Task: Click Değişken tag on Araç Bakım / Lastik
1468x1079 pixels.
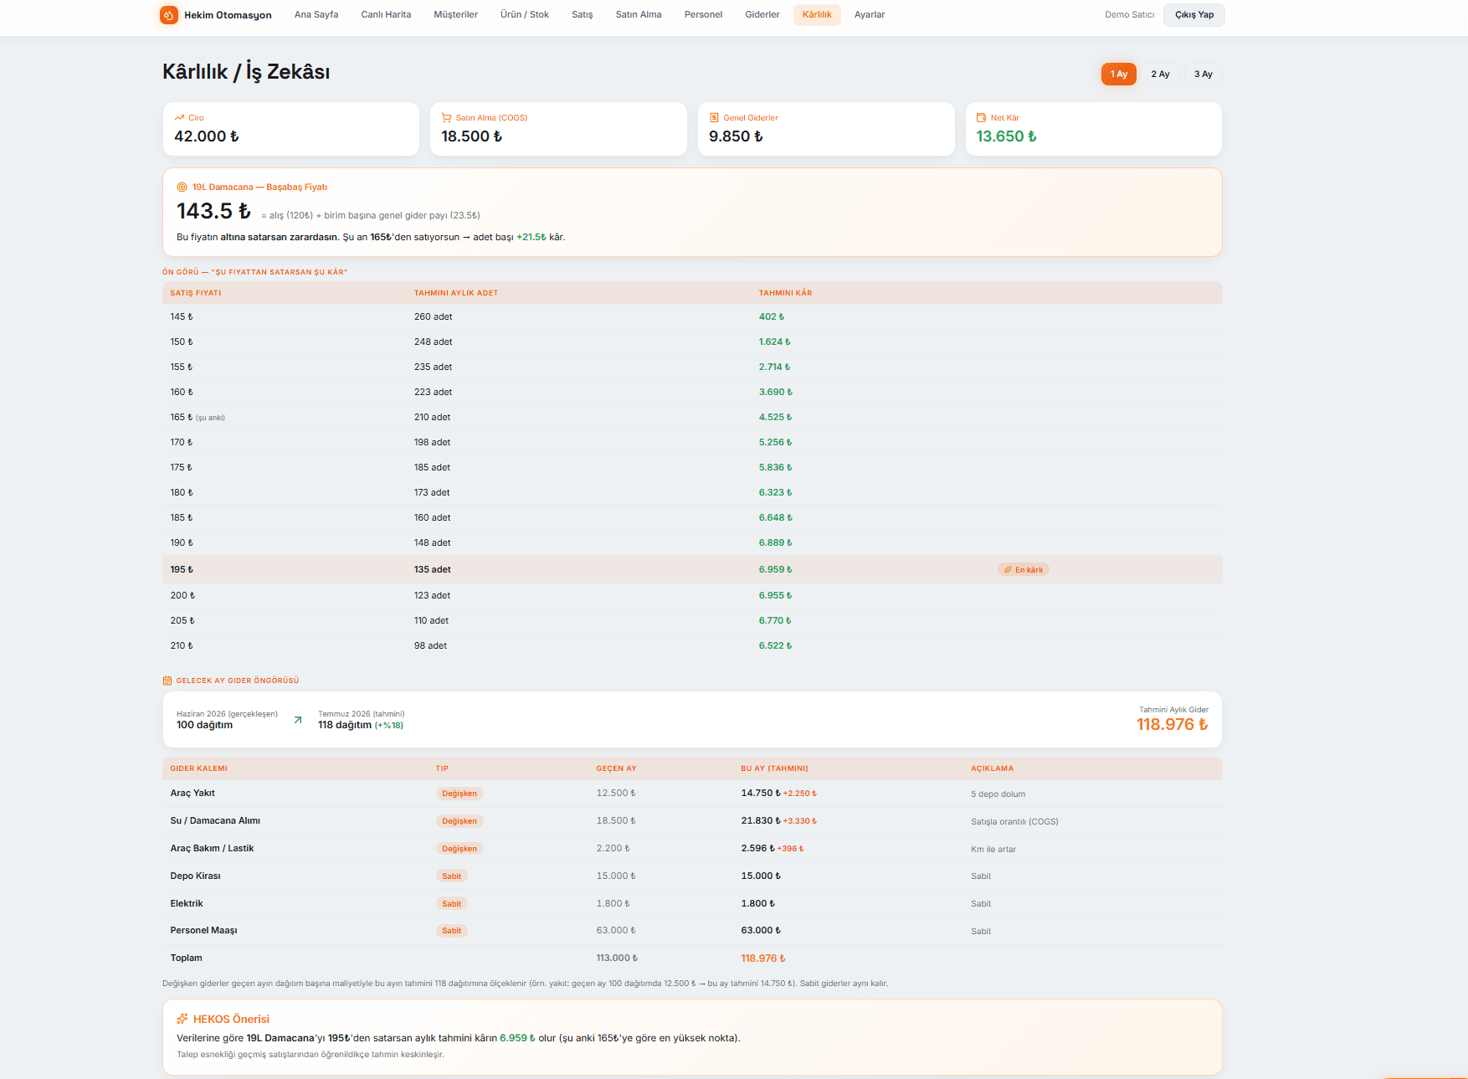Action: click(459, 849)
